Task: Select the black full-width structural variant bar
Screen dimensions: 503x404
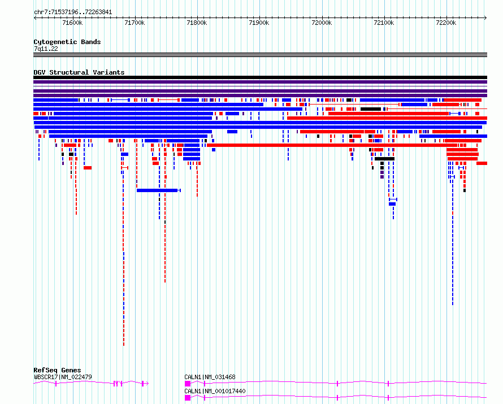Action: [260, 77]
